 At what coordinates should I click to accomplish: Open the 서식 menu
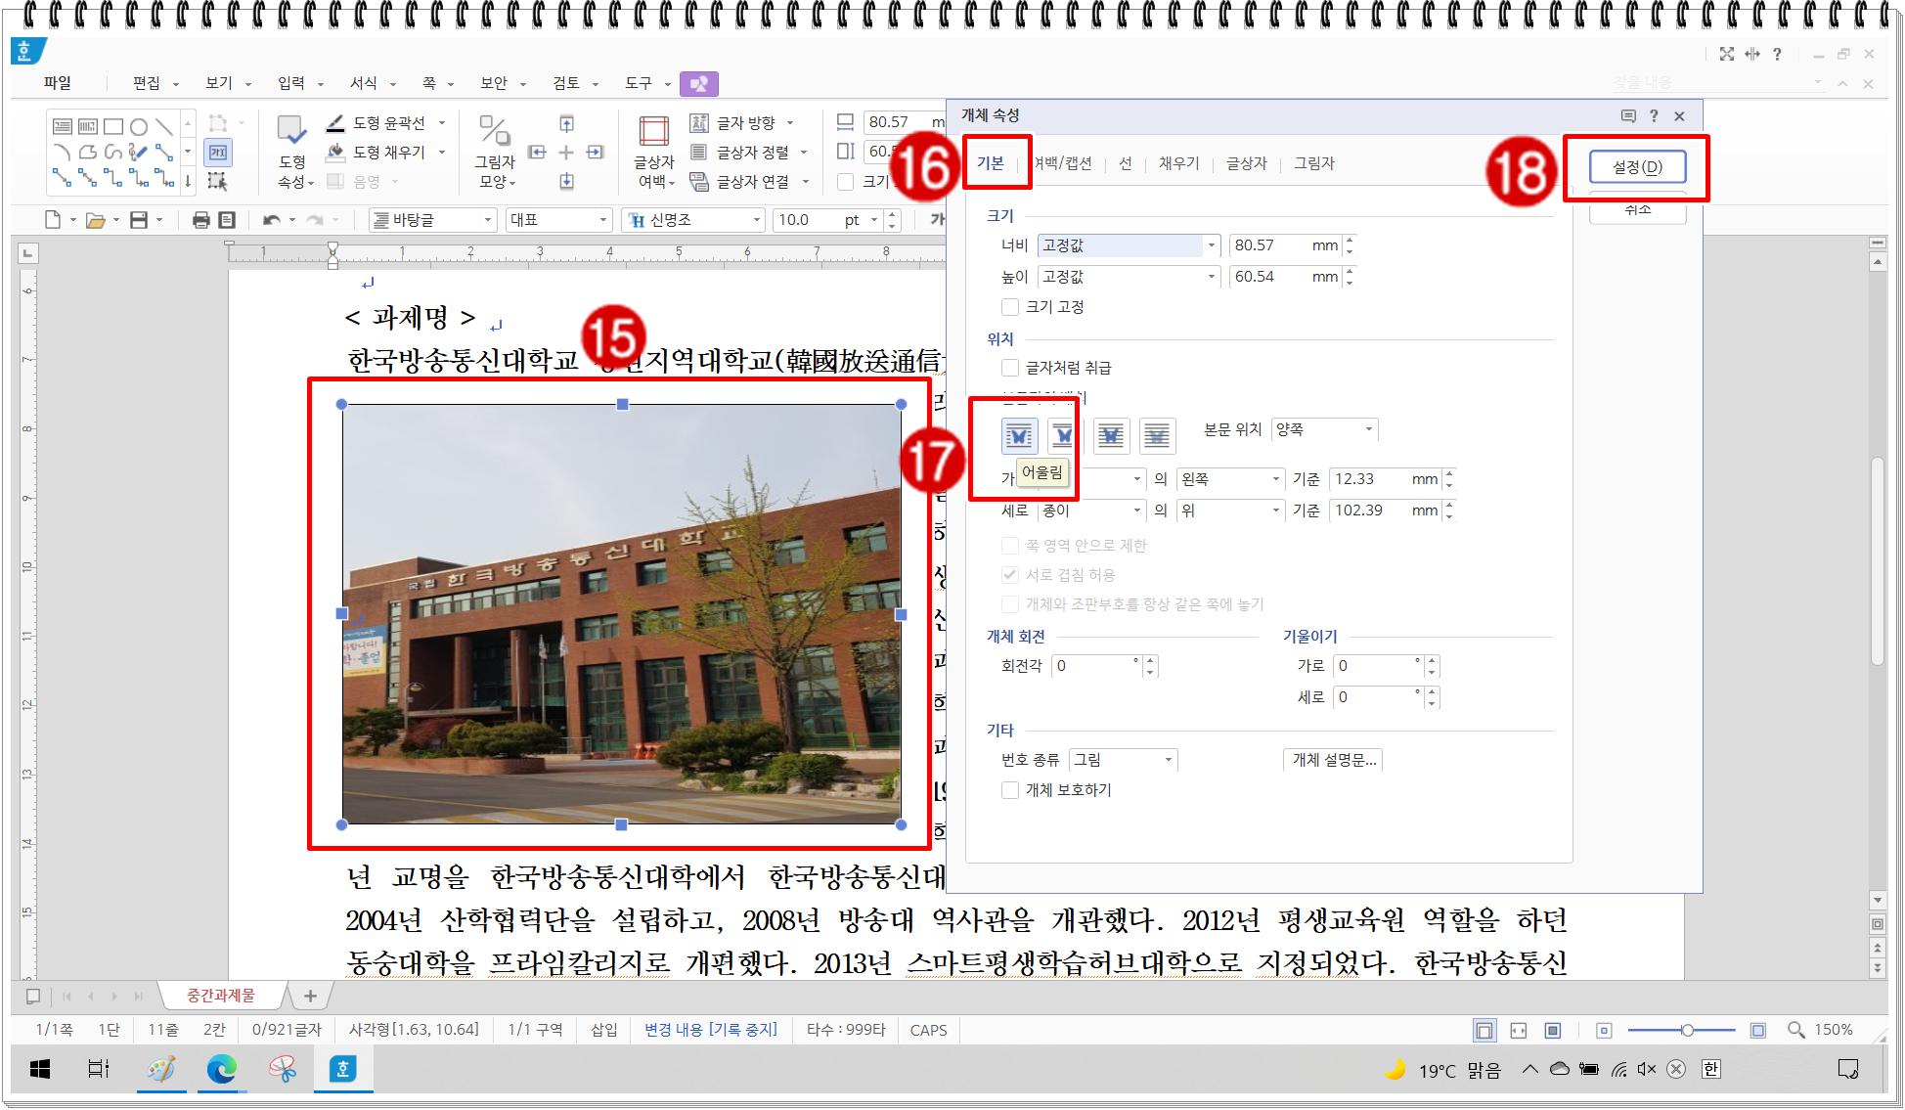[364, 84]
